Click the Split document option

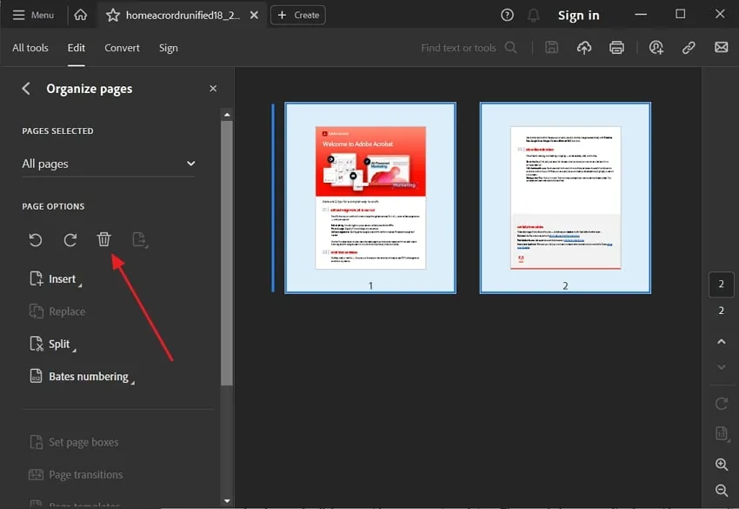point(54,344)
